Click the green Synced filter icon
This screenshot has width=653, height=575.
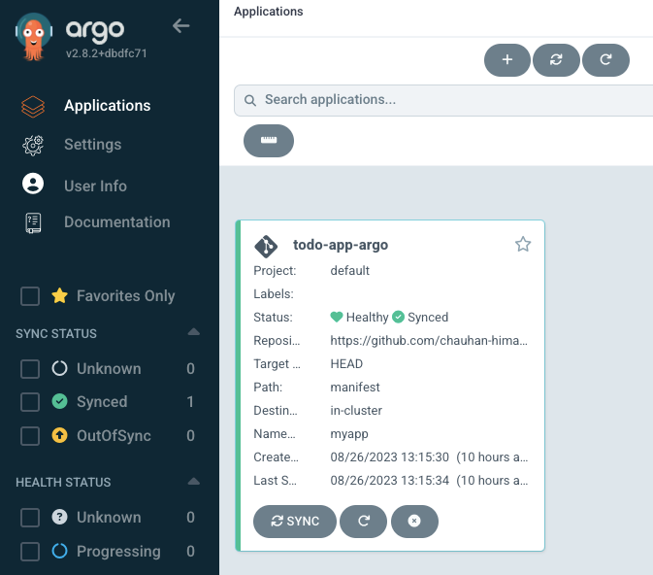(x=59, y=401)
